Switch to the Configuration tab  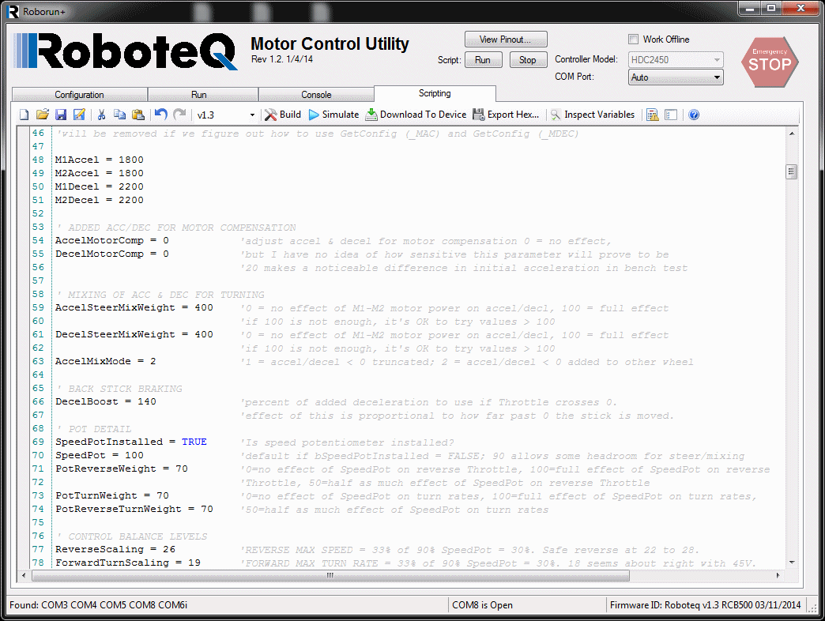tap(79, 95)
